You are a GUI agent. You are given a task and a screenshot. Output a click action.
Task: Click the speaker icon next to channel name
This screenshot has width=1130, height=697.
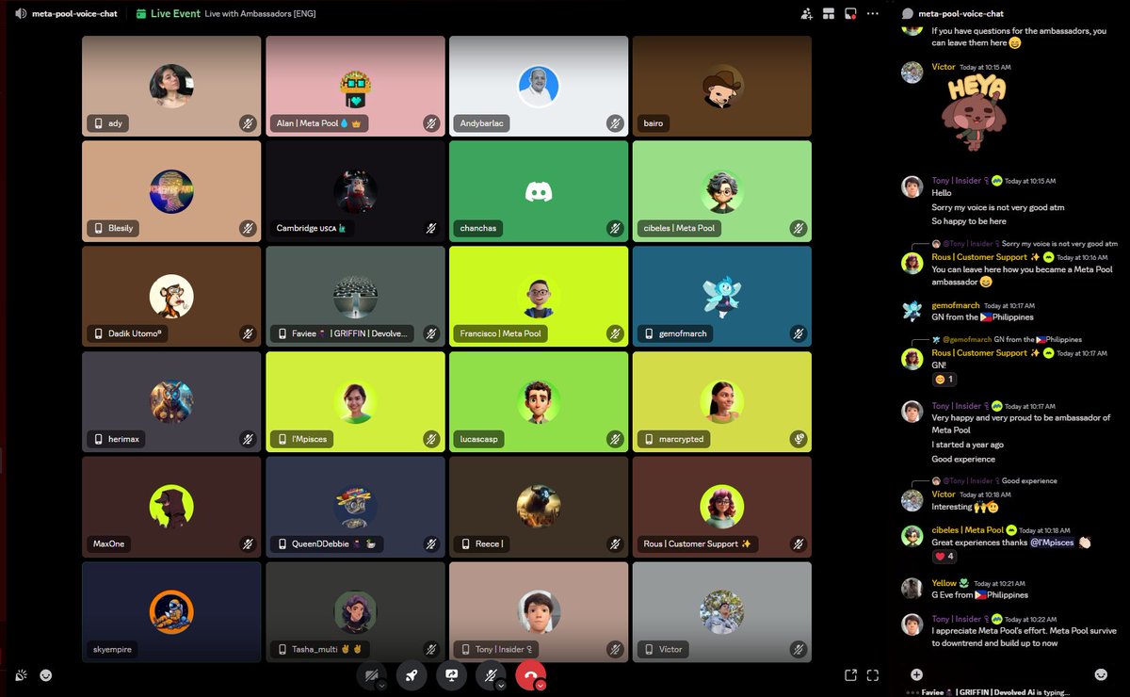pos(21,14)
